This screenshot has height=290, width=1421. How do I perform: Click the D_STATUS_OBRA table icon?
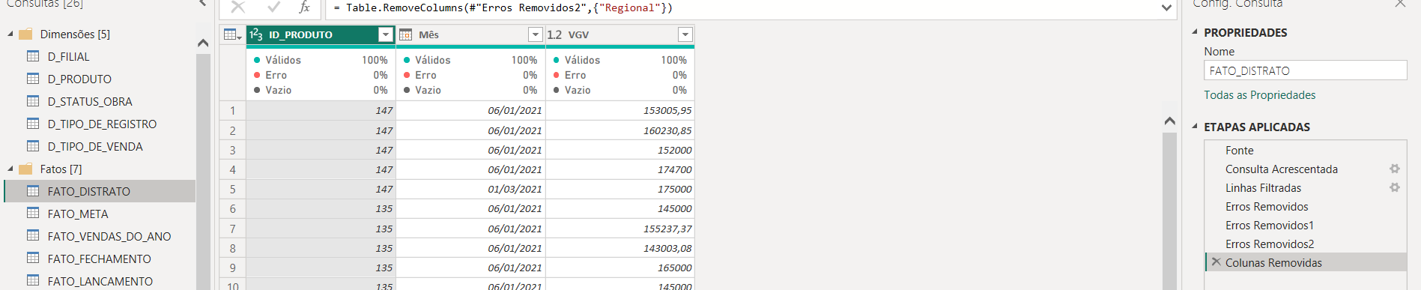pos(33,101)
